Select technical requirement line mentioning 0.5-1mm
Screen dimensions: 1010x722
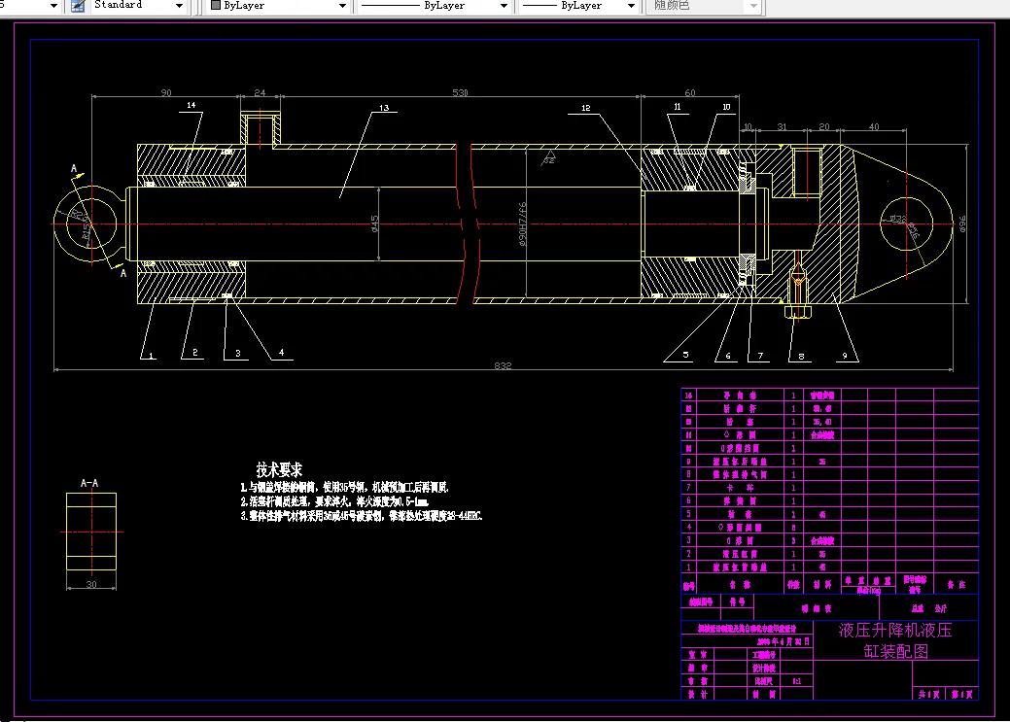pos(335,501)
